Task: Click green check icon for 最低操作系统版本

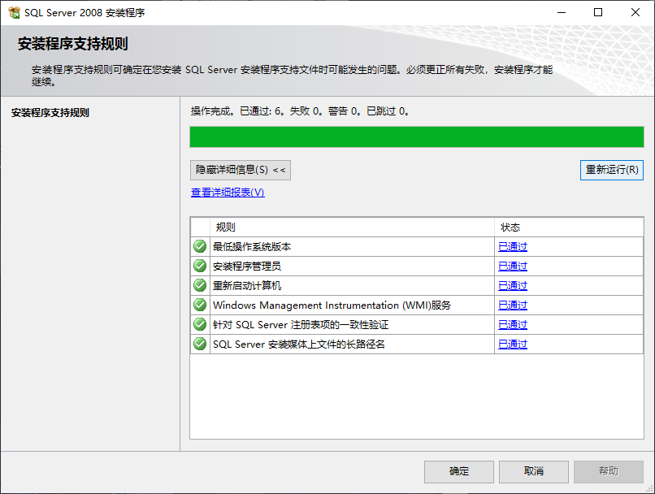Action: 200,246
